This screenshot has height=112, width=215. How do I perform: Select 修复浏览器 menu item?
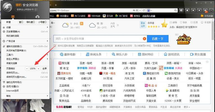point(25,63)
